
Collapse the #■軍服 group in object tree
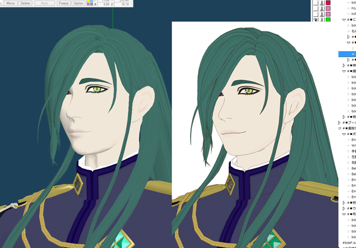(339, 129)
